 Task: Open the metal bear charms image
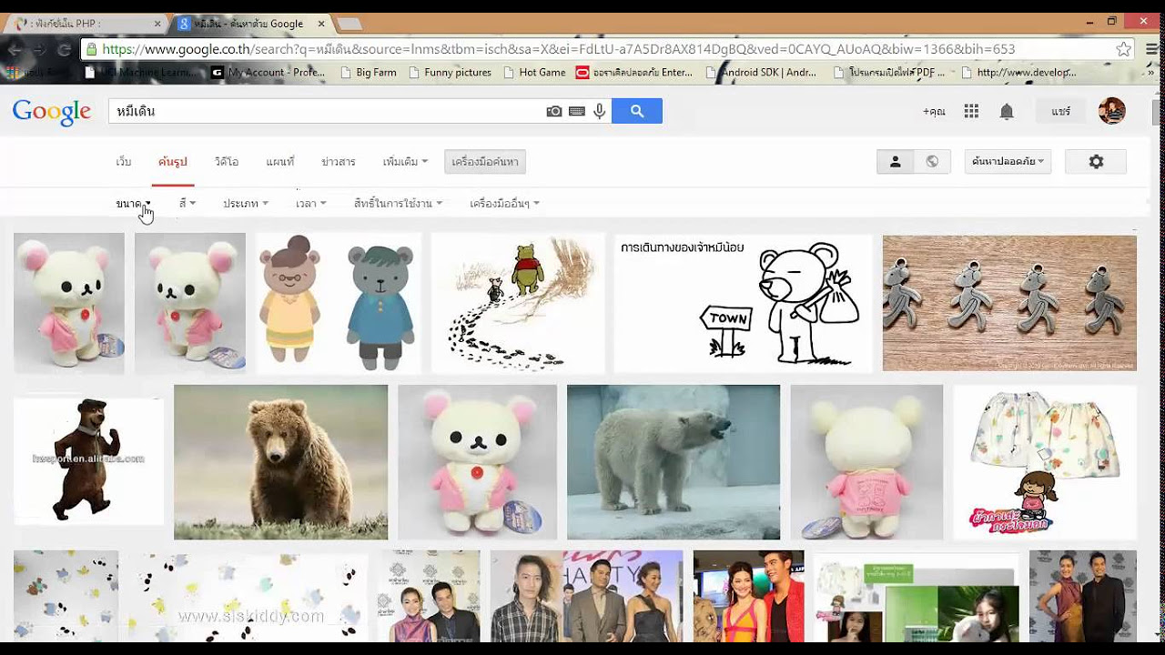1009,303
